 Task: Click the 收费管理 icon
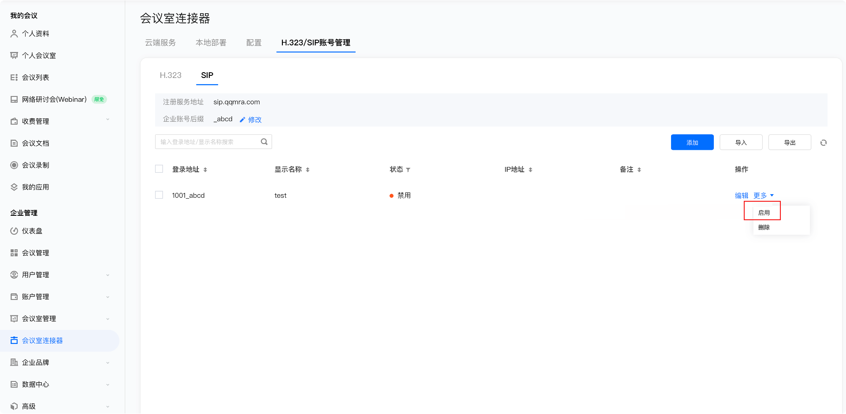point(14,121)
